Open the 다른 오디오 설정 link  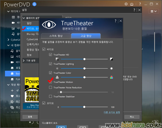(112, 112)
